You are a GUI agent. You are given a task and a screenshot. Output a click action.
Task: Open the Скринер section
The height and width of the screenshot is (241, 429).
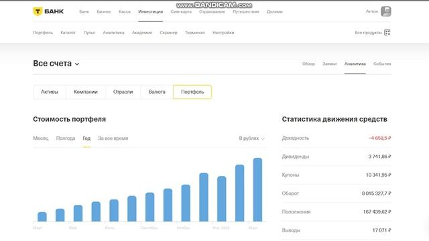(168, 33)
